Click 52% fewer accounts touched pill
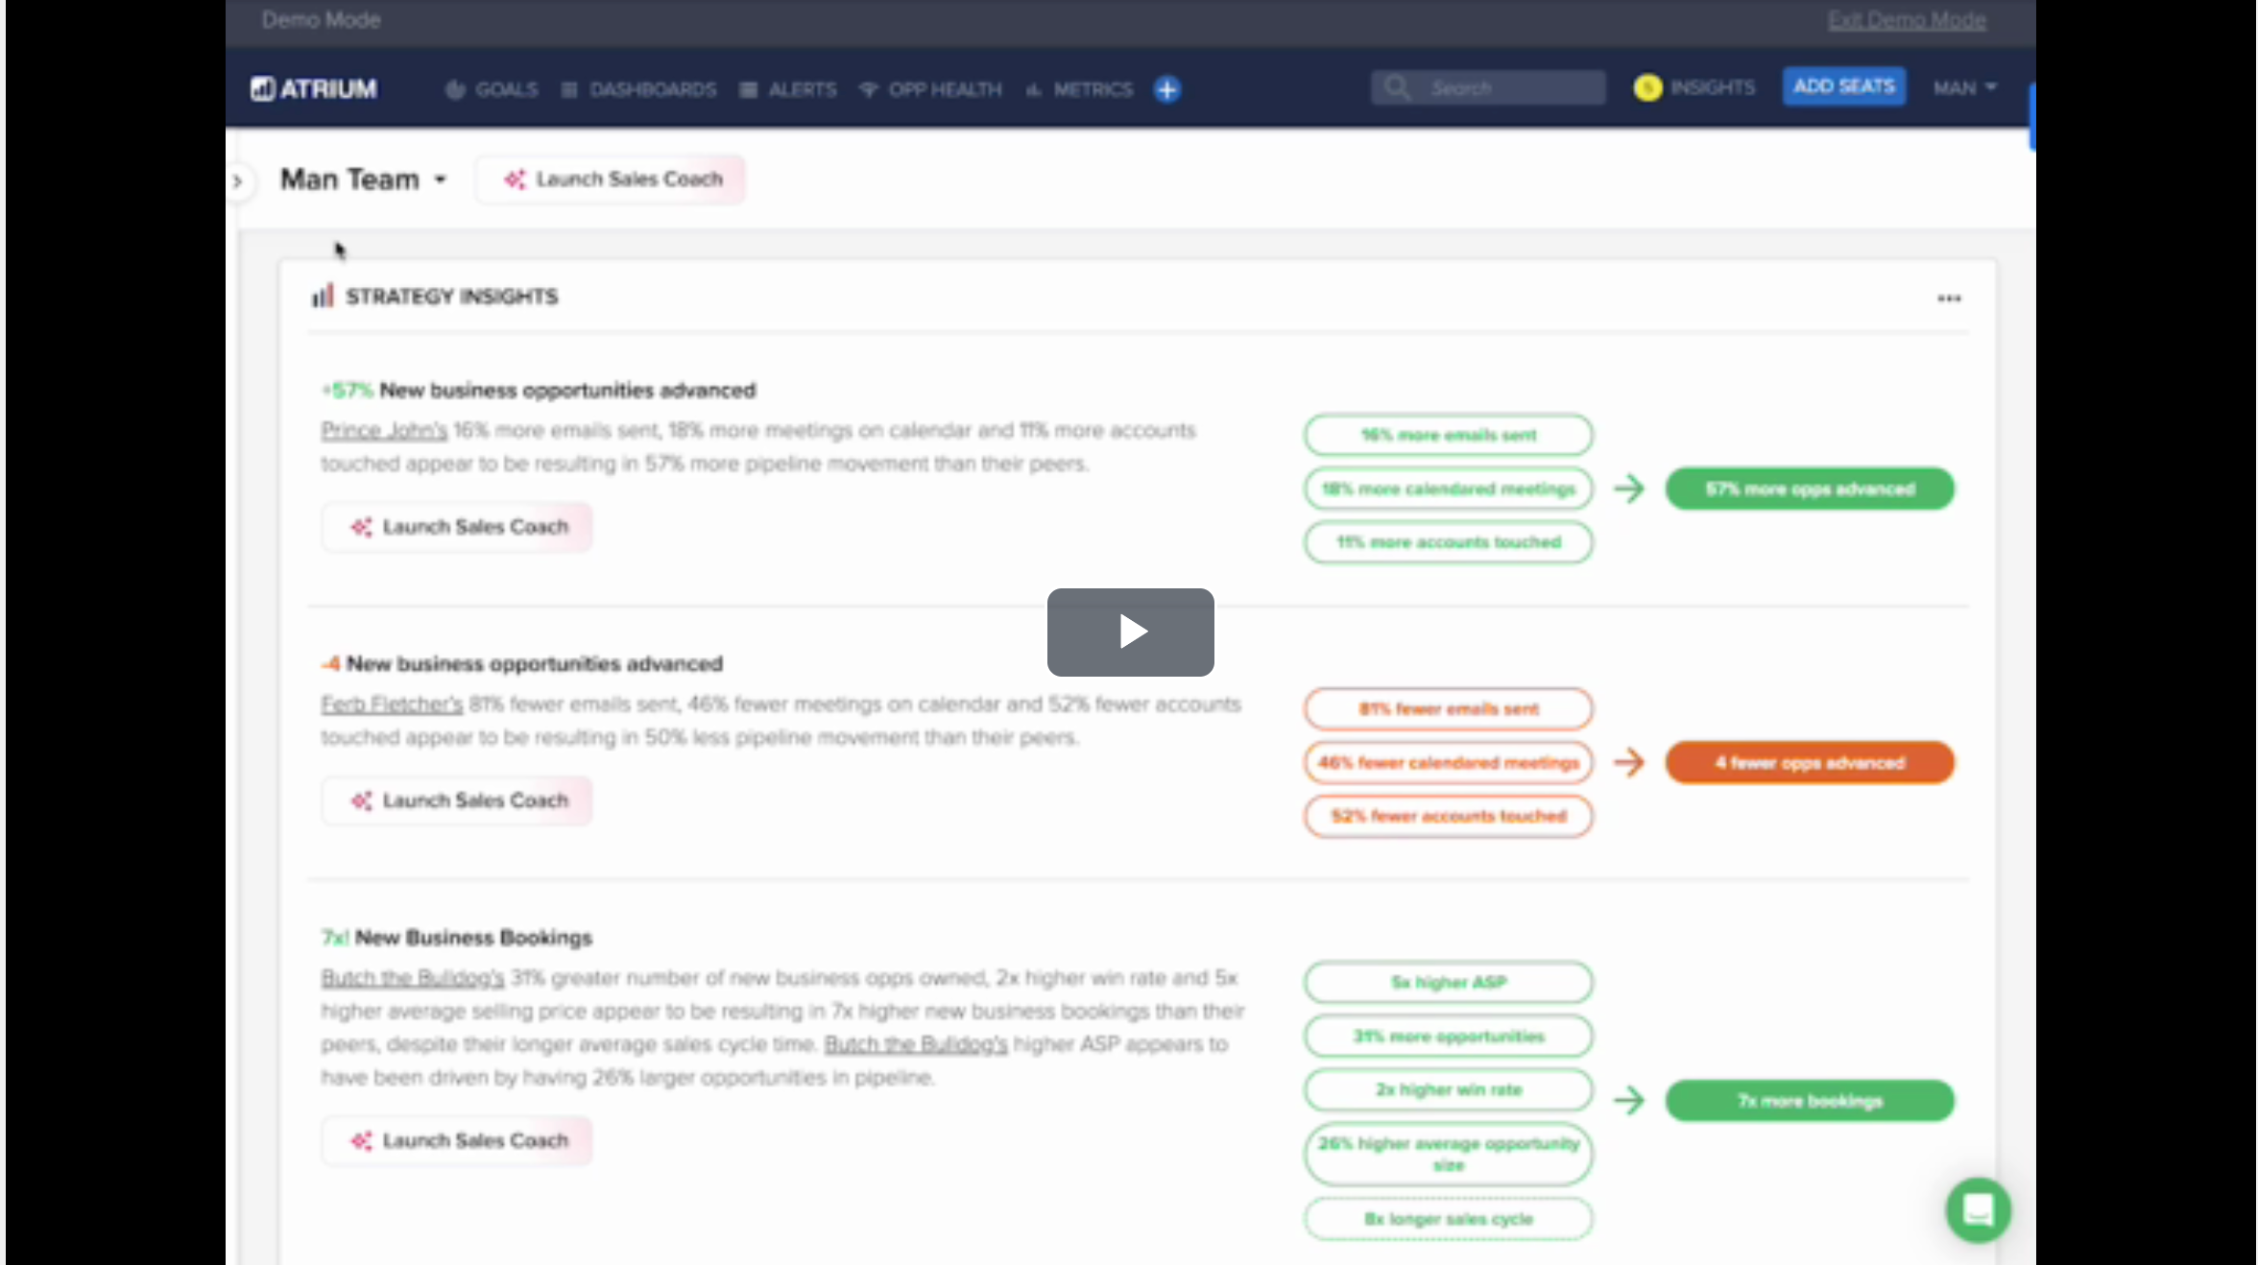2258x1265 pixels. click(x=1449, y=816)
